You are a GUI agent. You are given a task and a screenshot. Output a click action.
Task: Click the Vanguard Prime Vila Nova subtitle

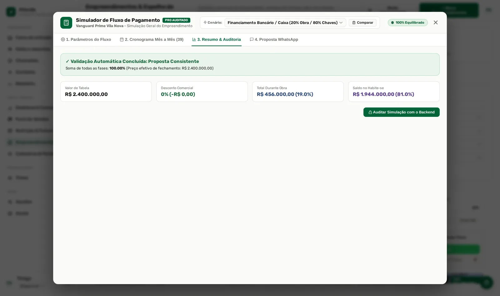[100, 26]
